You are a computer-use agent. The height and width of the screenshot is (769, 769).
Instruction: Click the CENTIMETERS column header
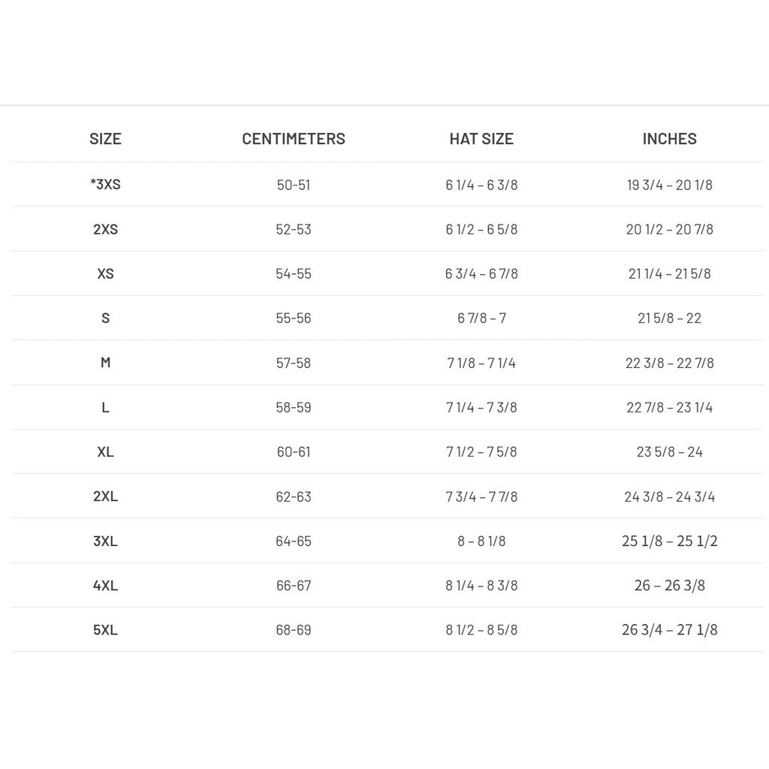294,139
